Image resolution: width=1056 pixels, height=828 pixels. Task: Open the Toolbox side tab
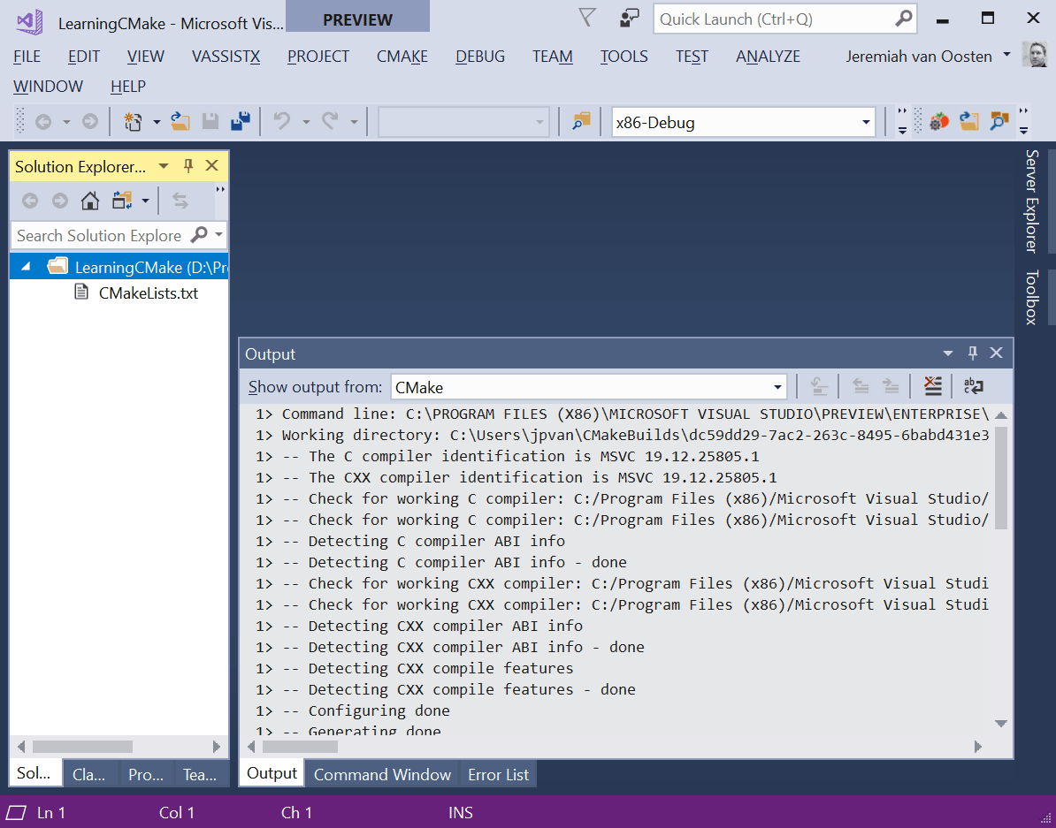click(1032, 297)
